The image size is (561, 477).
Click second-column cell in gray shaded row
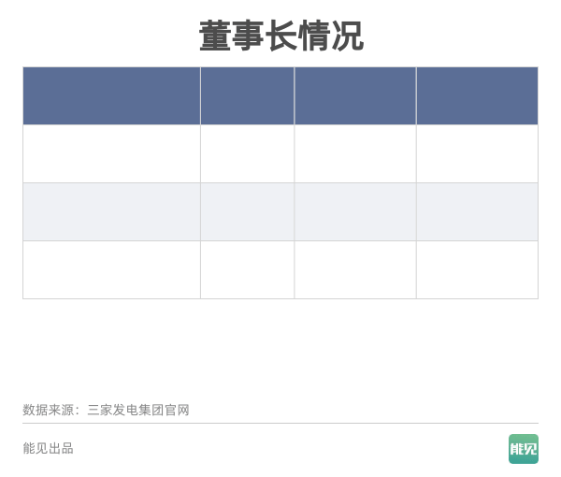click(247, 211)
